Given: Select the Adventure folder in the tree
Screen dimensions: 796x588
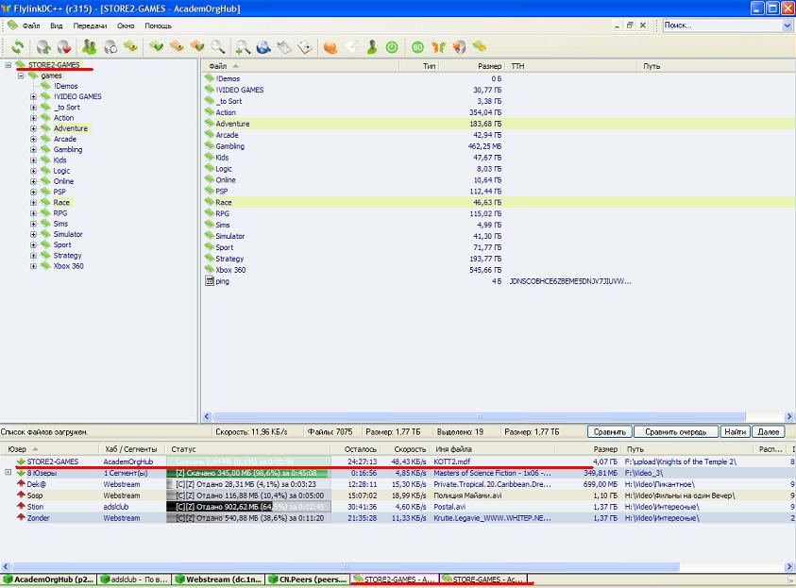Looking at the screenshot, I should pos(71,128).
